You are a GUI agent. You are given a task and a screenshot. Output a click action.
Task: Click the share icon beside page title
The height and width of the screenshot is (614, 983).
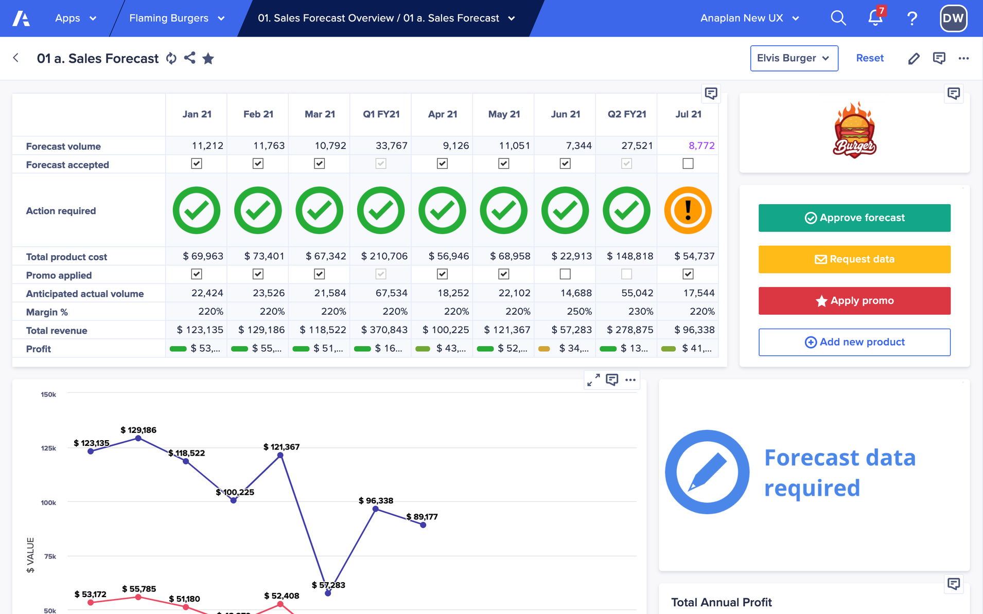189,58
